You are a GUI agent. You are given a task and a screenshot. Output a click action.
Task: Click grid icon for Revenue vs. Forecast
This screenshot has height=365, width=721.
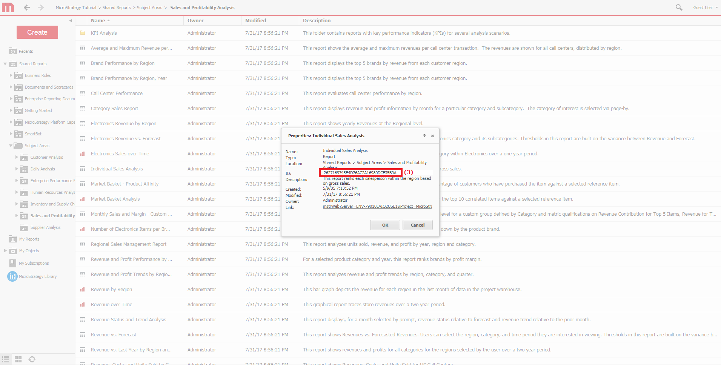[82, 335]
